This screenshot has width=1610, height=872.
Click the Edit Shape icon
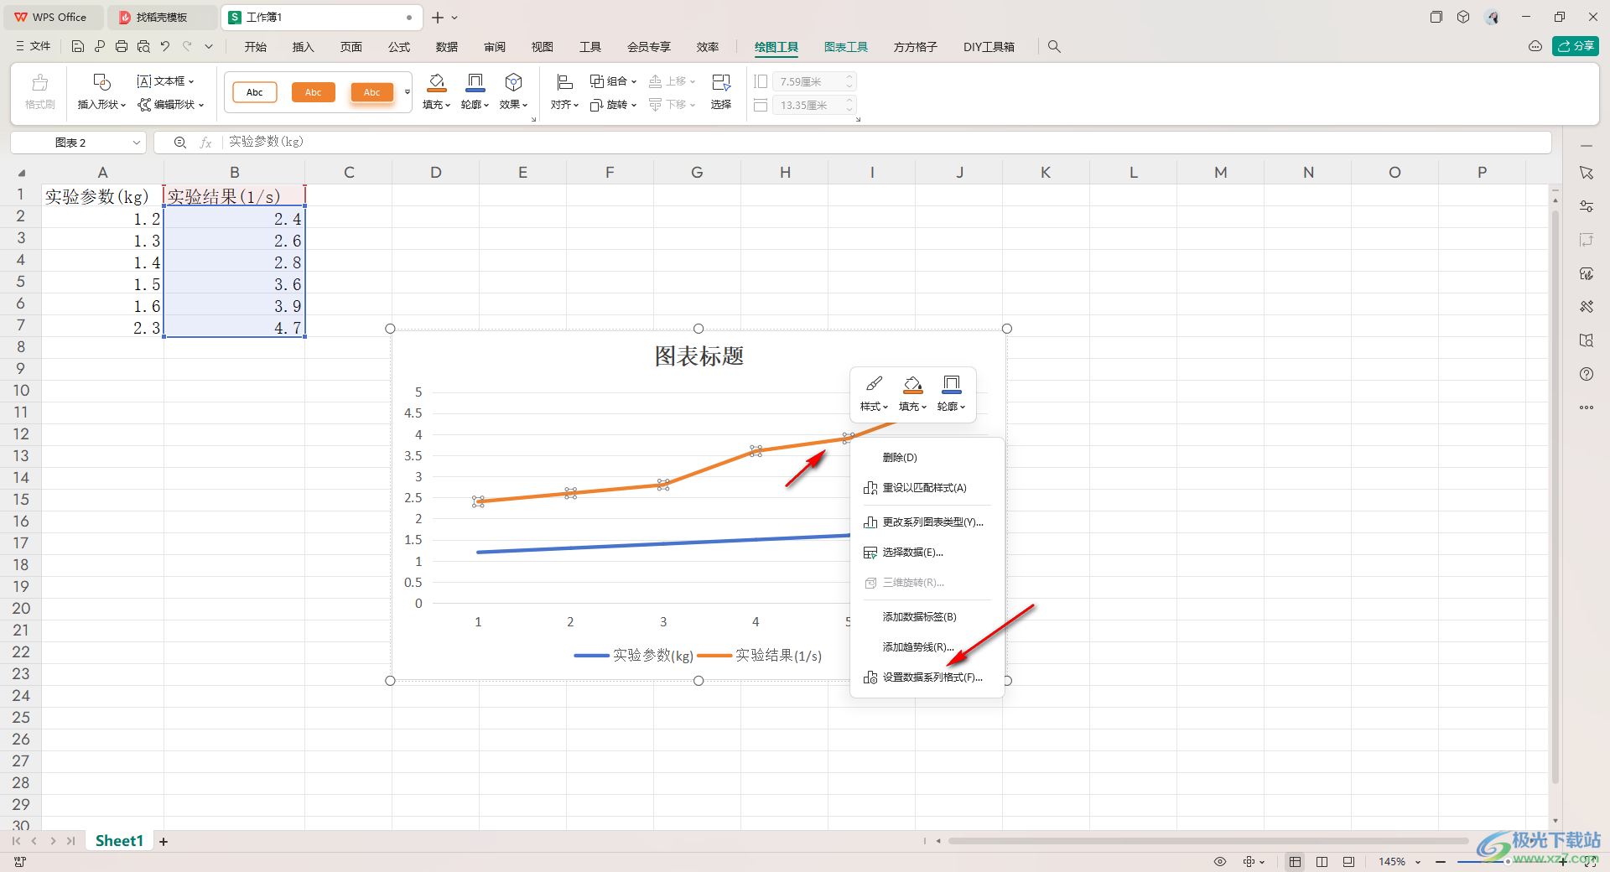144,105
